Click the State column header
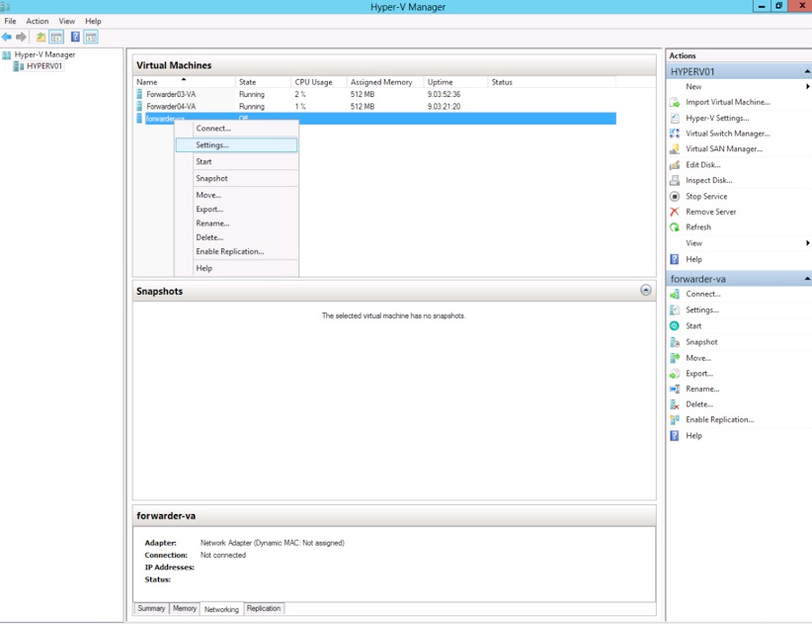Viewport: 812px width, 624px height. pyautogui.click(x=263, y=82)
